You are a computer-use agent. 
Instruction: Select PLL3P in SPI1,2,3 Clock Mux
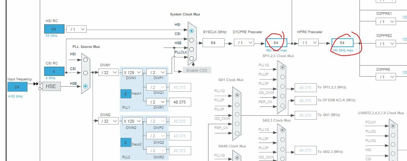(x=283, y=87)
